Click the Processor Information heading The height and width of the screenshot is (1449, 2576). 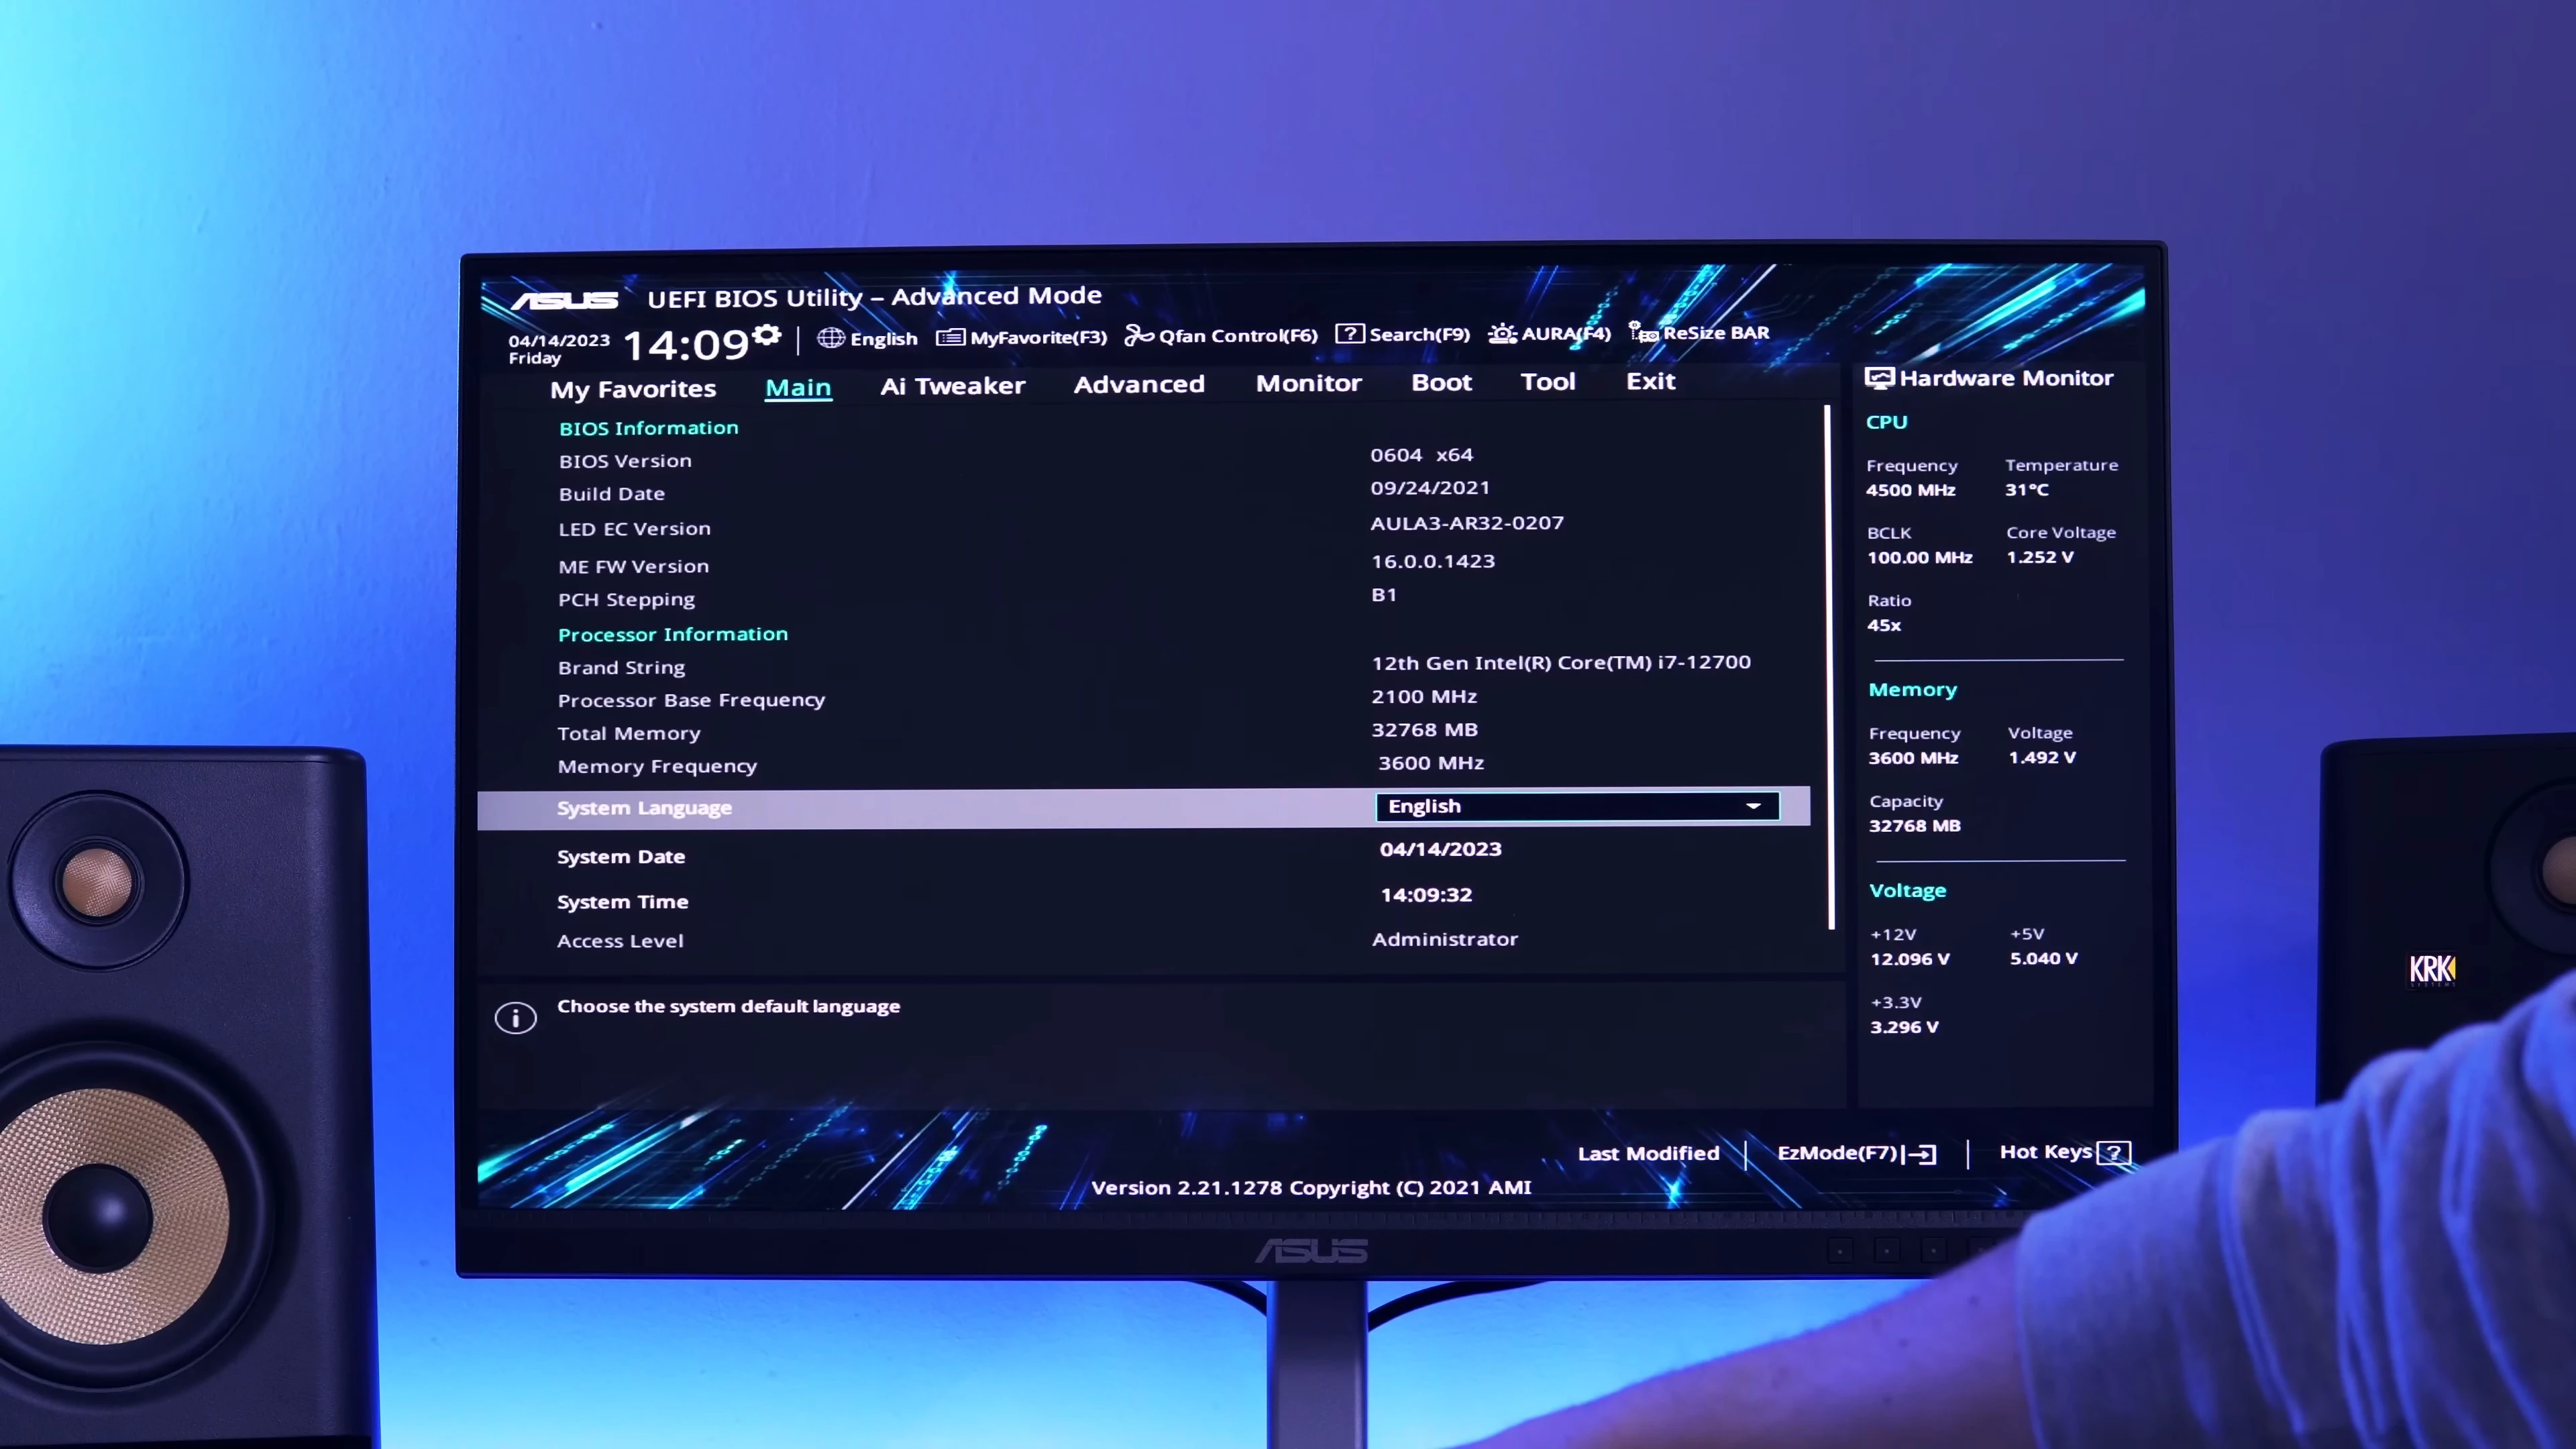click(673, 635)
